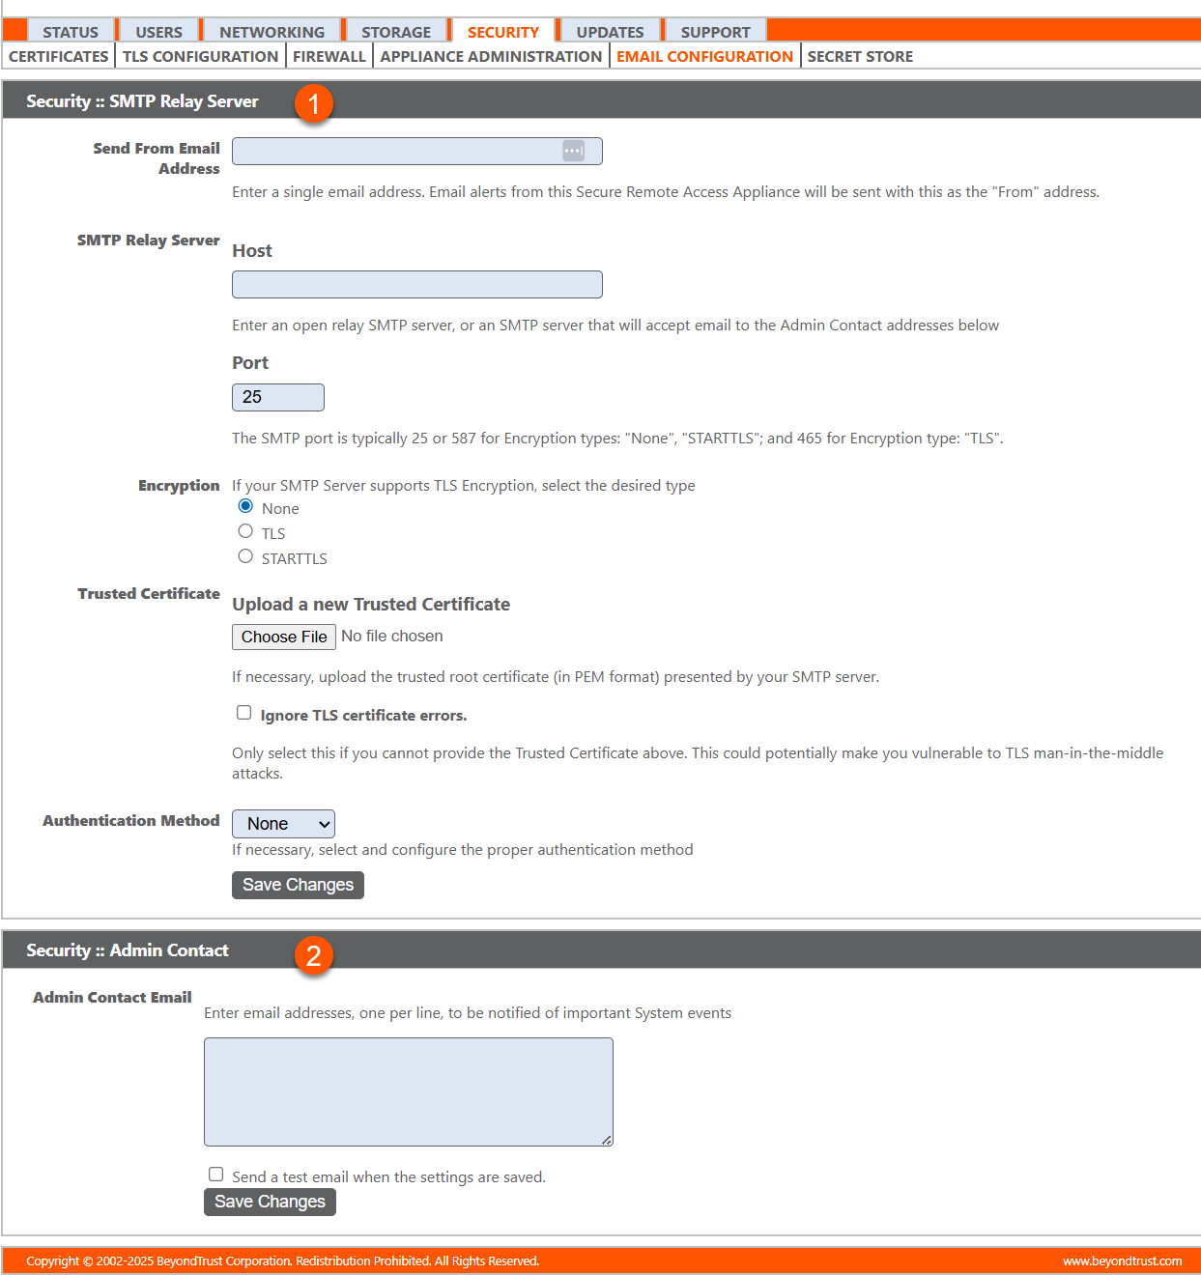Open the STATUS tab
The image size is (1201, 1275).
(71, 32)
